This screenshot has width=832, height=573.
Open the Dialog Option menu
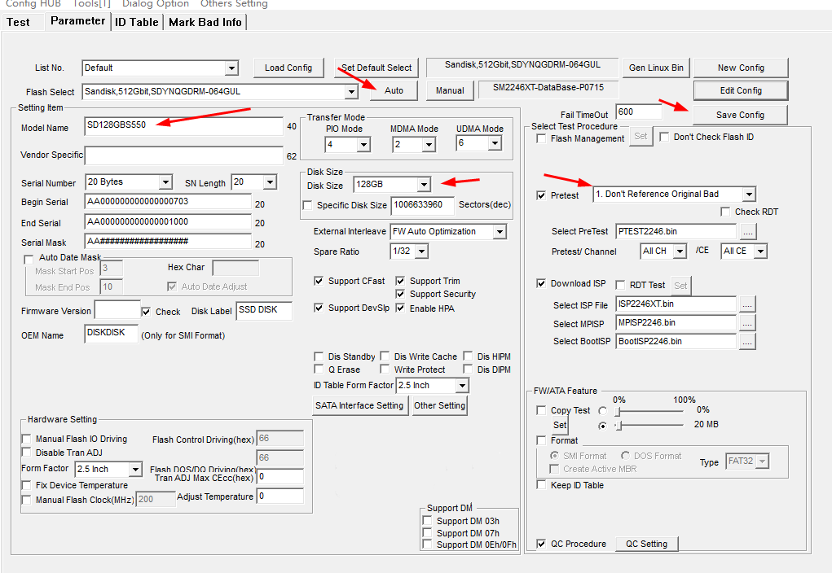tap(156, 4)
